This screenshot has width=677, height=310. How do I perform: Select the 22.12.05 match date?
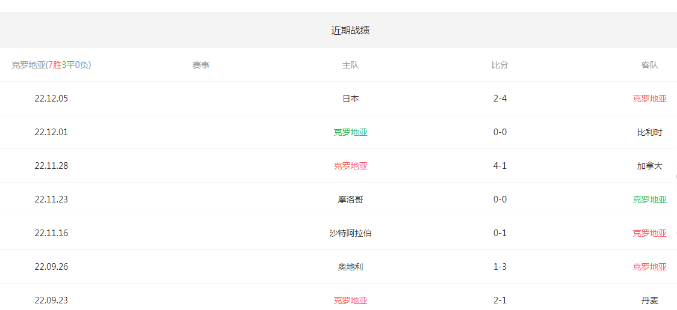(x=51, y=99)
